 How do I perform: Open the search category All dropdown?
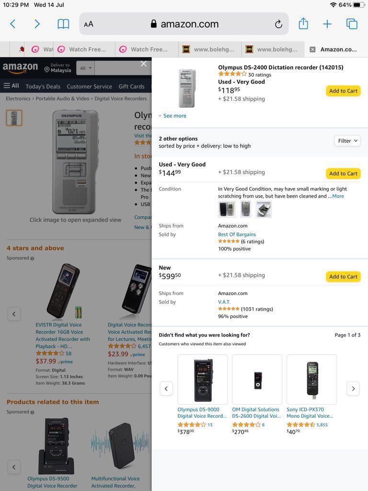click(85, 68)
